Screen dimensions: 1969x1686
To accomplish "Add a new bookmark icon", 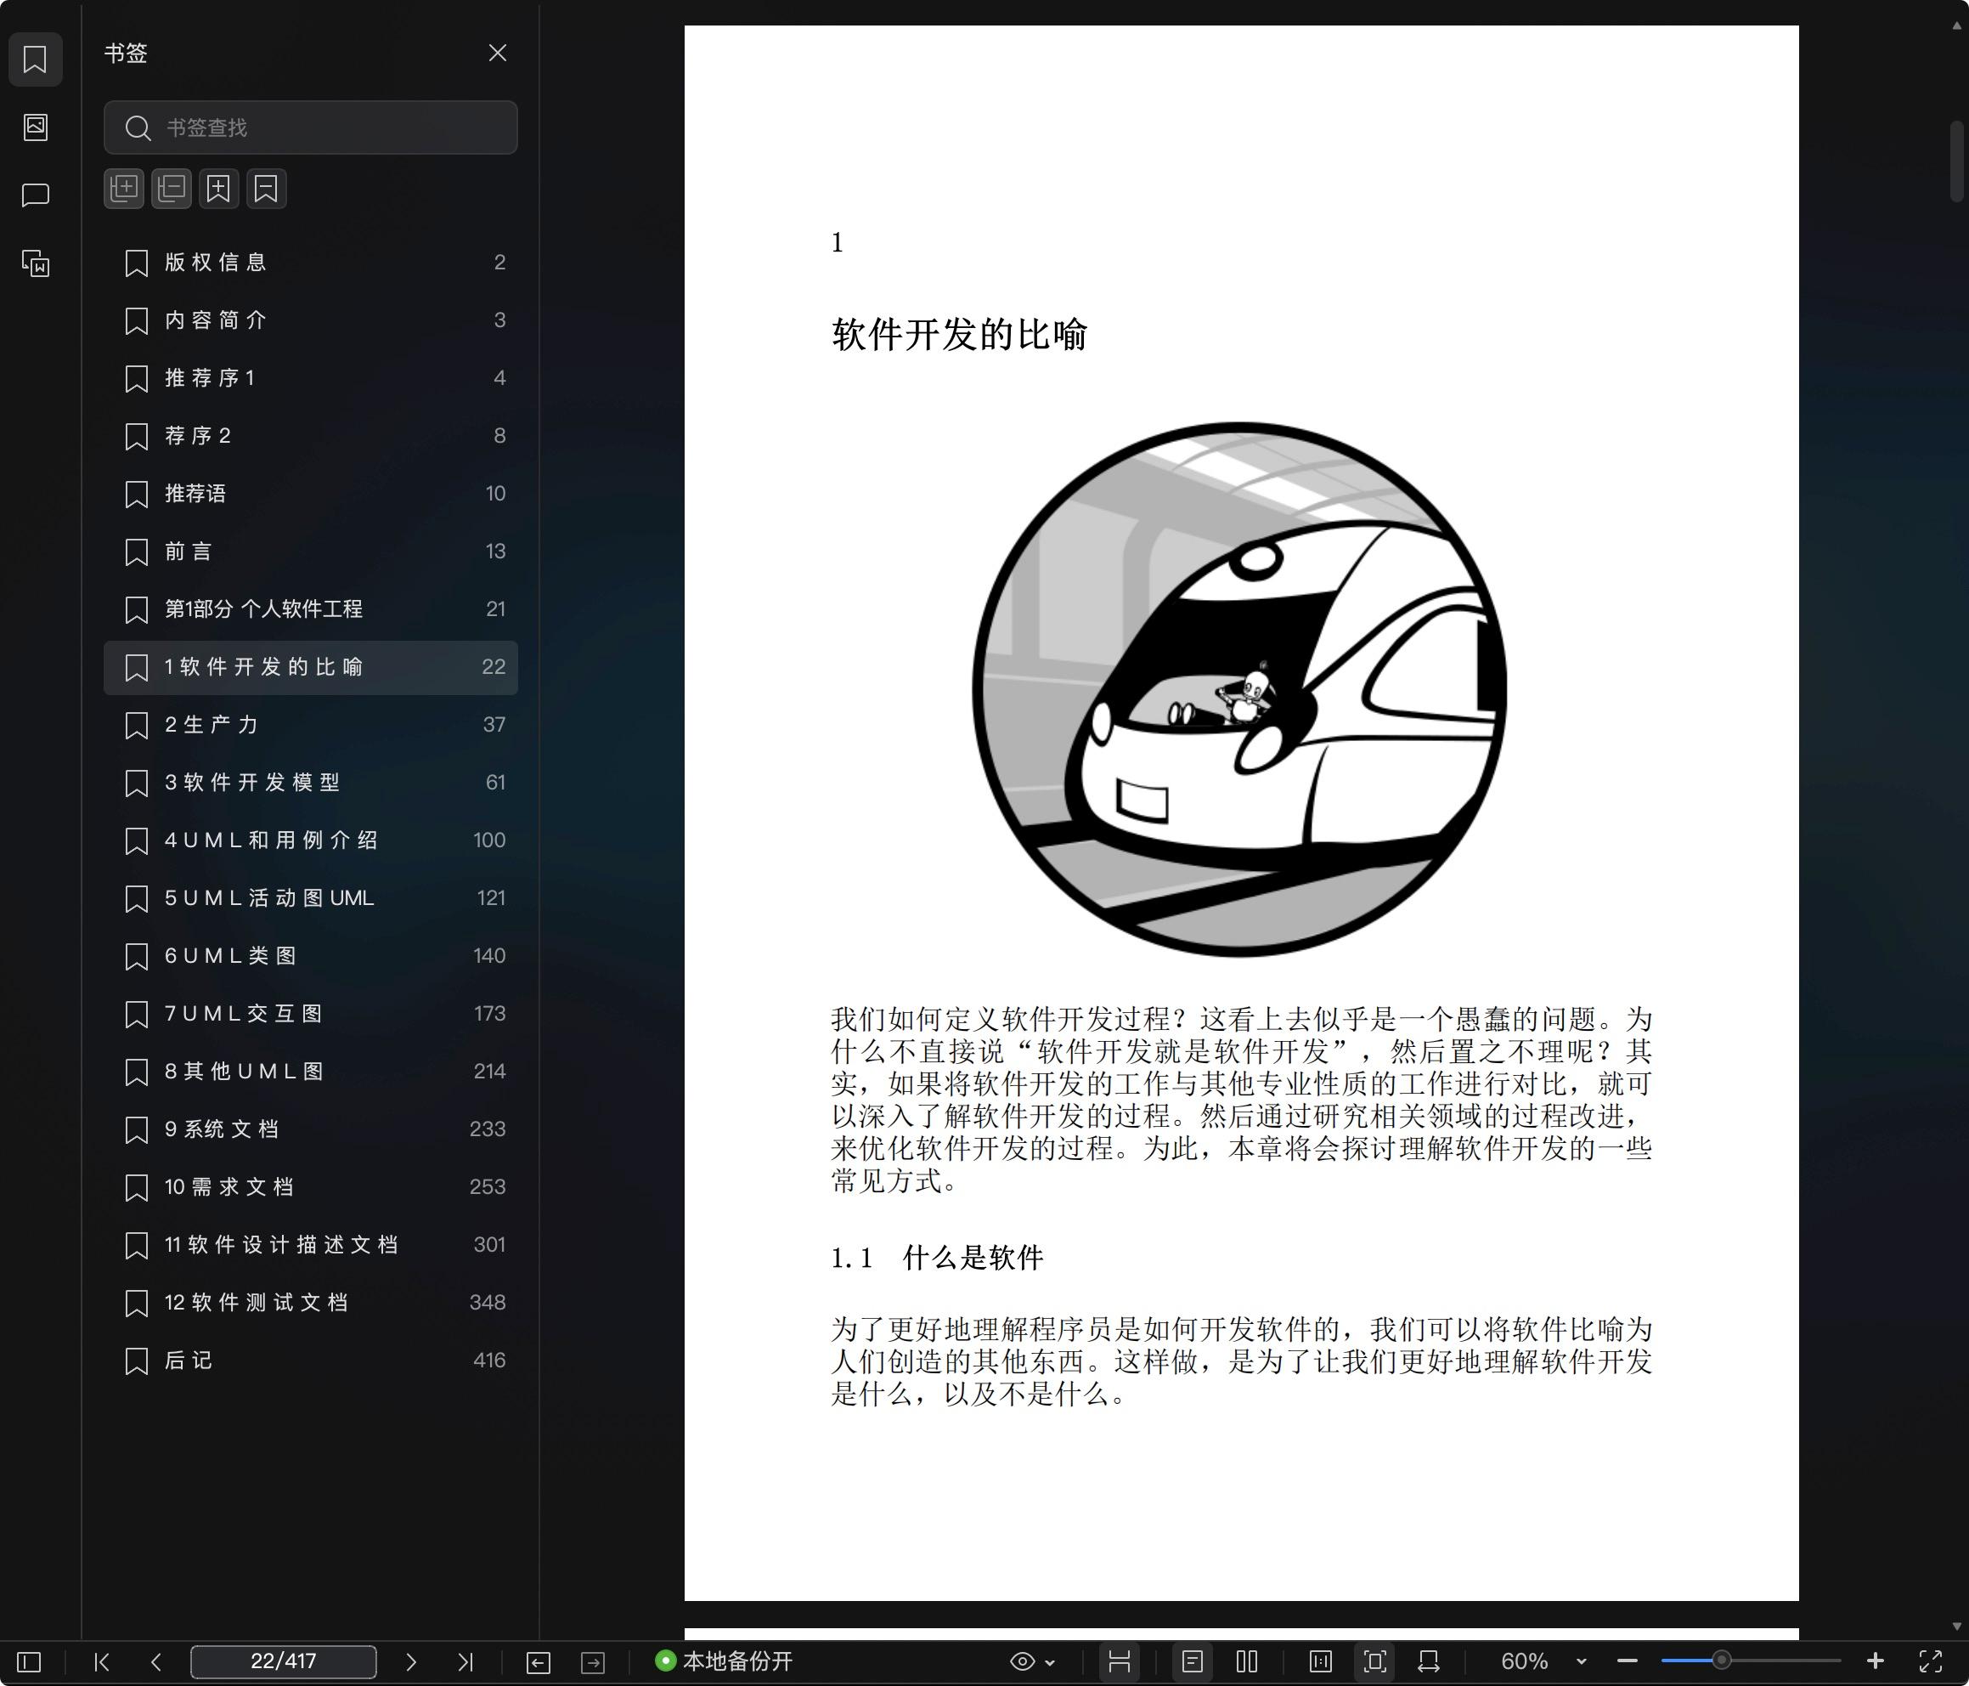I will click(218, 189).
